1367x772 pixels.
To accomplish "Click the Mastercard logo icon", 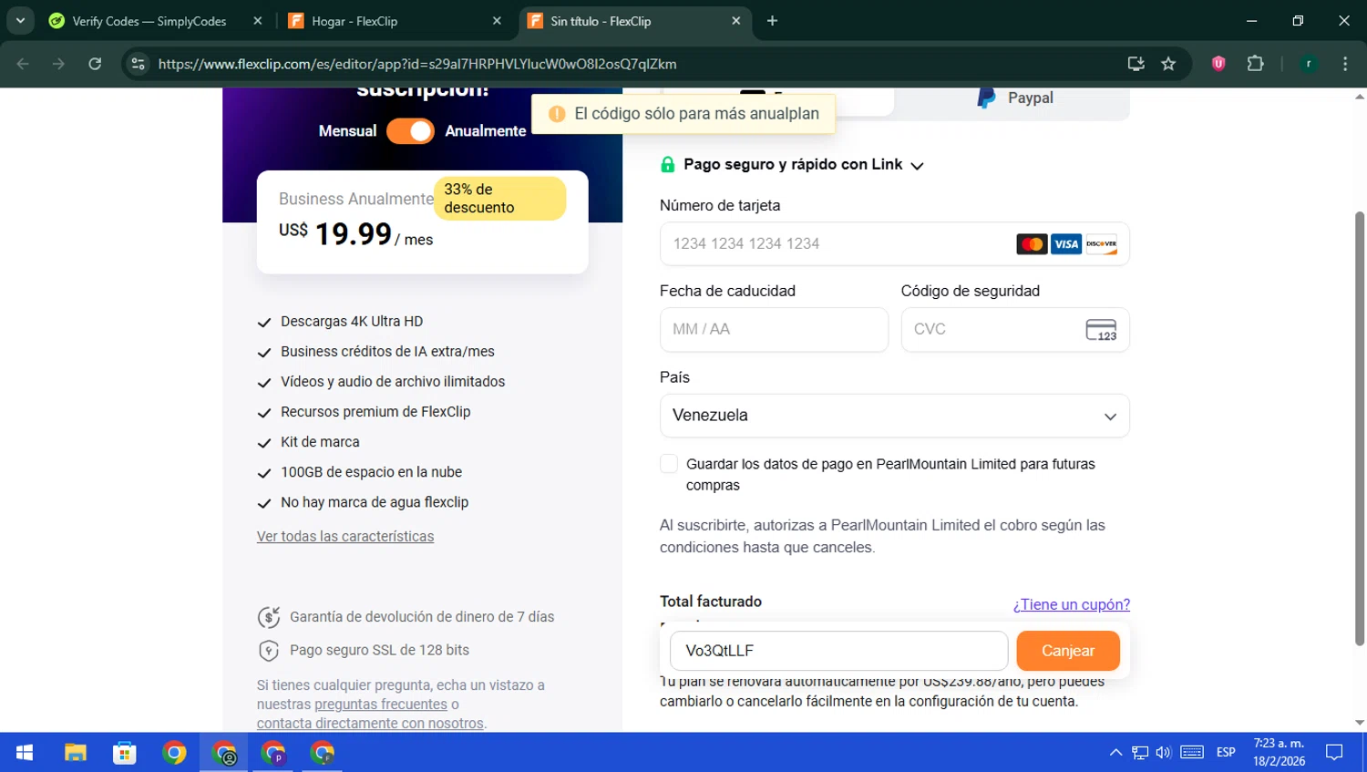I will 1032,244.
